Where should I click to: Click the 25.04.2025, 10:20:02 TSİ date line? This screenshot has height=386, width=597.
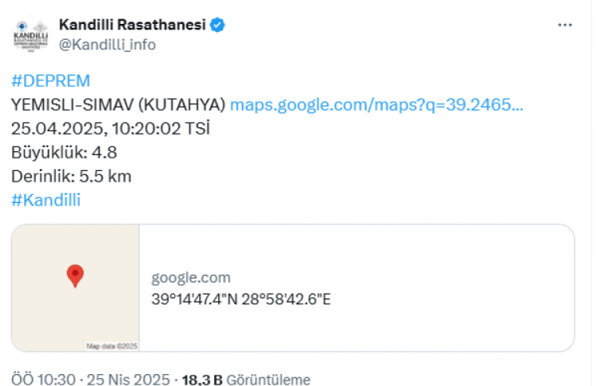(x=110, y=129)
